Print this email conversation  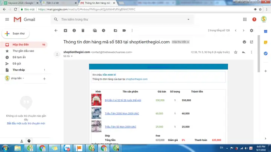pos(244,42)
